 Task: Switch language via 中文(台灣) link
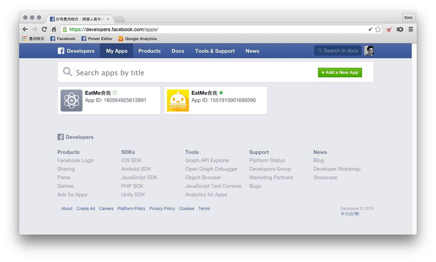tap(350, 214)
